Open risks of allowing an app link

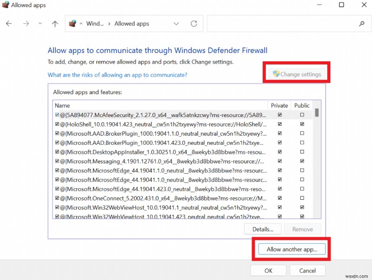118,75
